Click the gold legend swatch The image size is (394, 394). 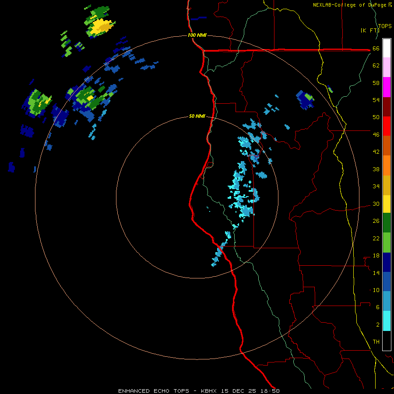(x=387, y=185)
